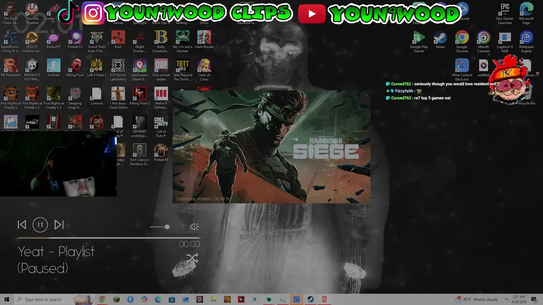Open GeoGuessr Steam Edition shortcut

(140, 70)
